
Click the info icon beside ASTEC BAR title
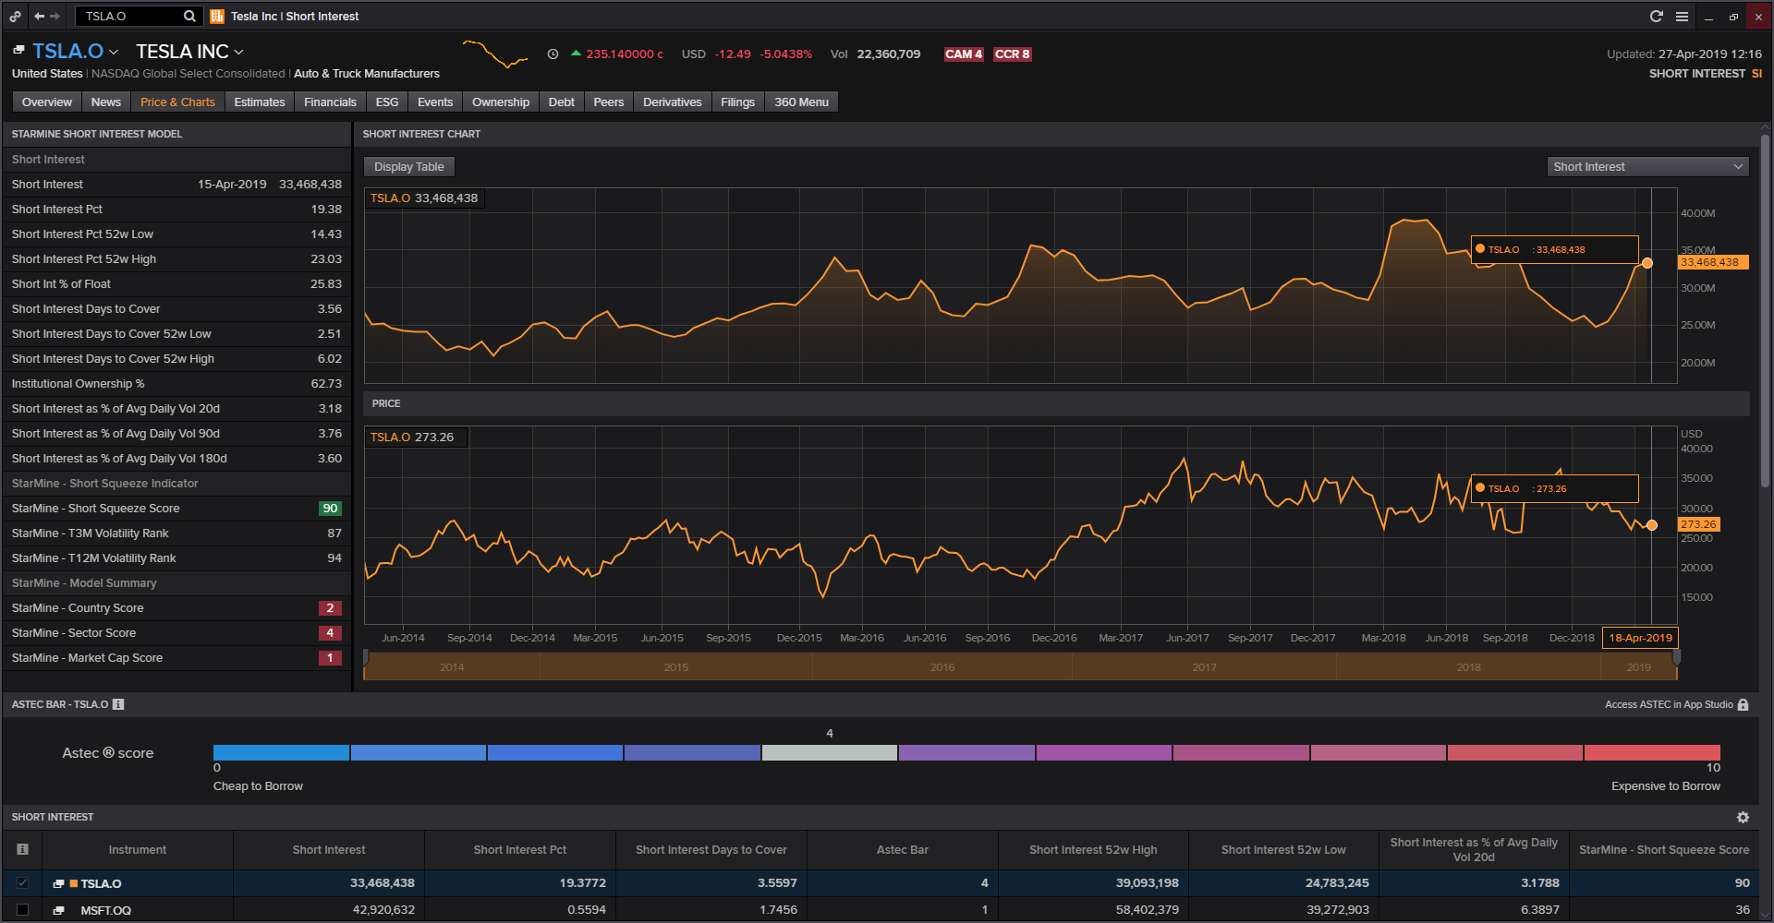(118, 704)
